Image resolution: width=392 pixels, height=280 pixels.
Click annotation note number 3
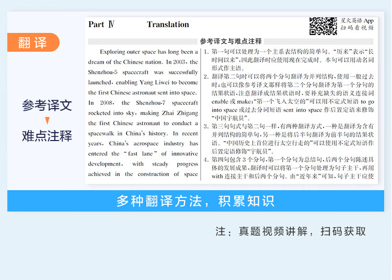click(x=206, y=126)
